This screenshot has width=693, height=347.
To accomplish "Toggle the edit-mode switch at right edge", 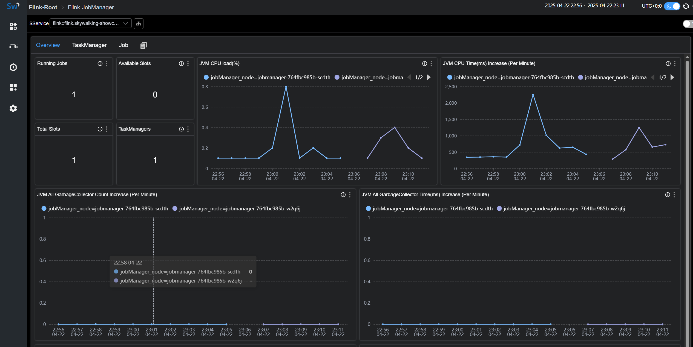I will click(688, 24).
